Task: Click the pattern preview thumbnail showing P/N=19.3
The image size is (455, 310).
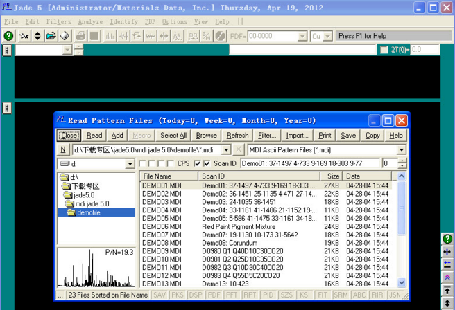Action: [96, 267]
